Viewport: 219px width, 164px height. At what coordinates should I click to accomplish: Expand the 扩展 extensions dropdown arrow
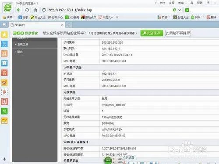point(170,17)
